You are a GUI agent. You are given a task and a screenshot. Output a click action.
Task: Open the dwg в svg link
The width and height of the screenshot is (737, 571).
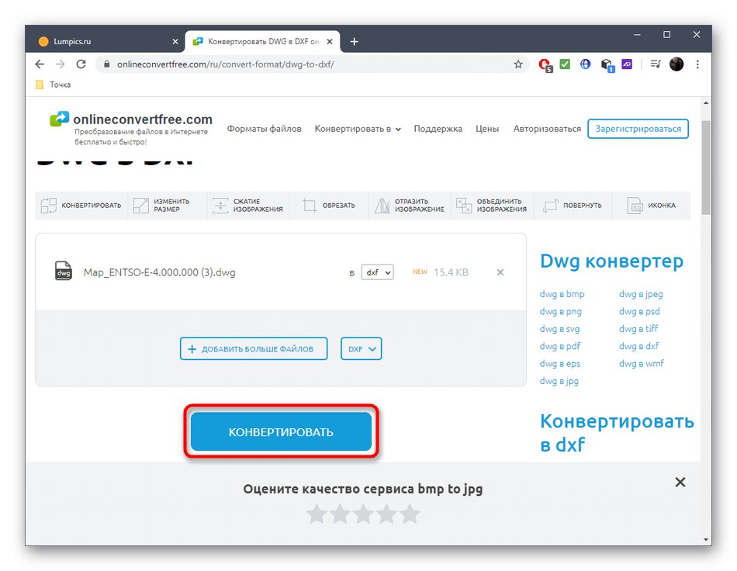click(x=559, y=329)
